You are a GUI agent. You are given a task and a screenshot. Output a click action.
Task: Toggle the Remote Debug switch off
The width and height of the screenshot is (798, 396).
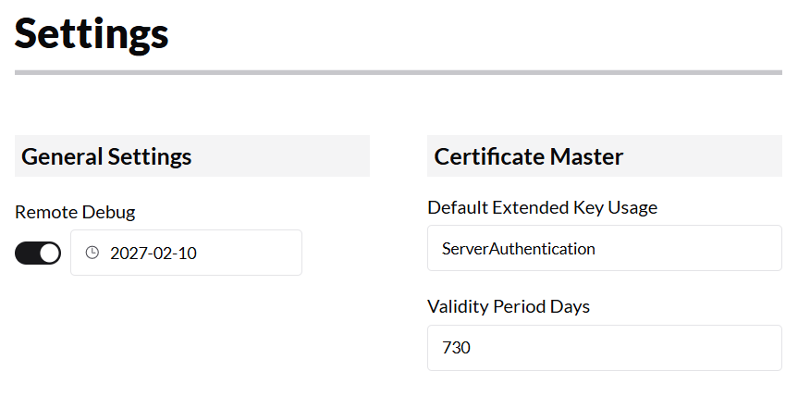[38, 253]
